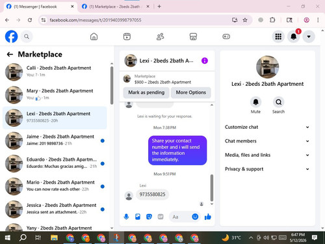Open a new browser tab
This screenshot has height=244, width=325.
[159, 7]
